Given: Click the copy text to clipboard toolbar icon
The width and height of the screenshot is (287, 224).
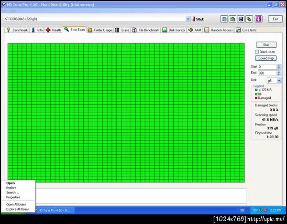Looking at the screenshot, I should (224, 19).
